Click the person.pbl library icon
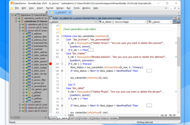Viewport: 190px width, 125px height. click(25, 31)
